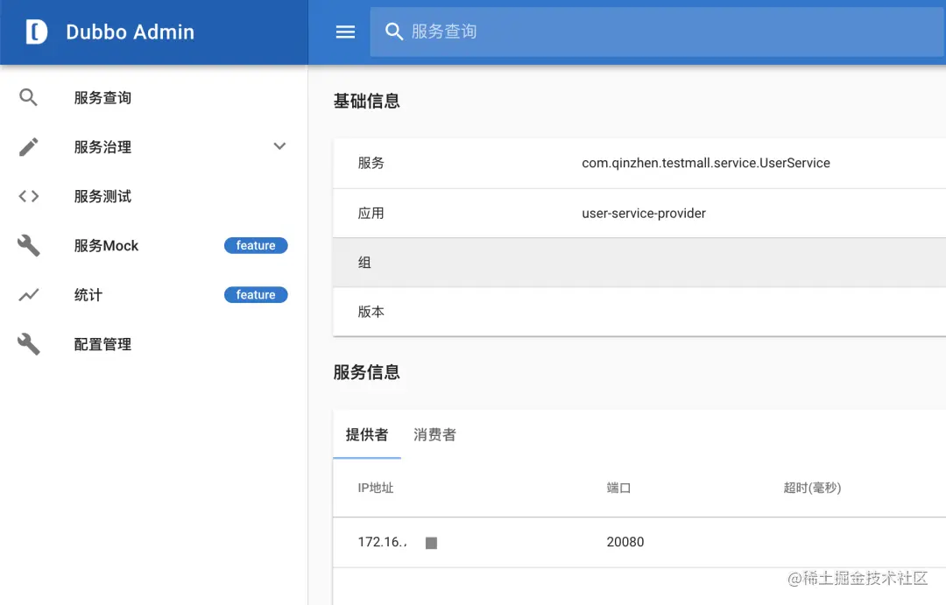
Task: Click the wrench icon beside 服务Mock
Action: 27,245
